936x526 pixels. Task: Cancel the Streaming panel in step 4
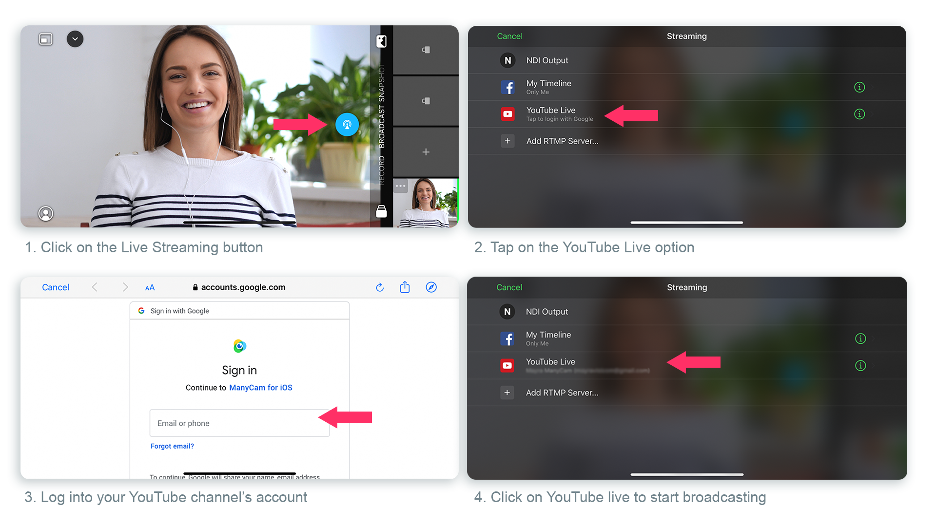(x=509, y=287)
